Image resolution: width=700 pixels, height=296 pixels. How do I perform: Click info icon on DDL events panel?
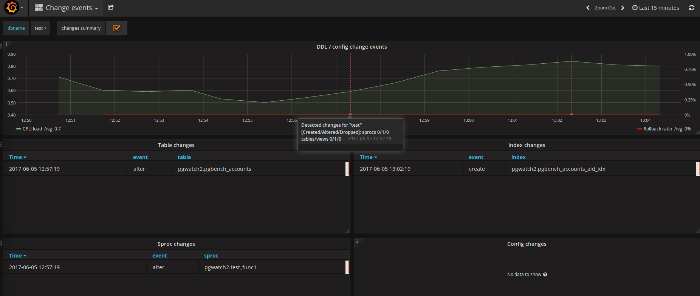pyautogui.click(x=6, y=44)
